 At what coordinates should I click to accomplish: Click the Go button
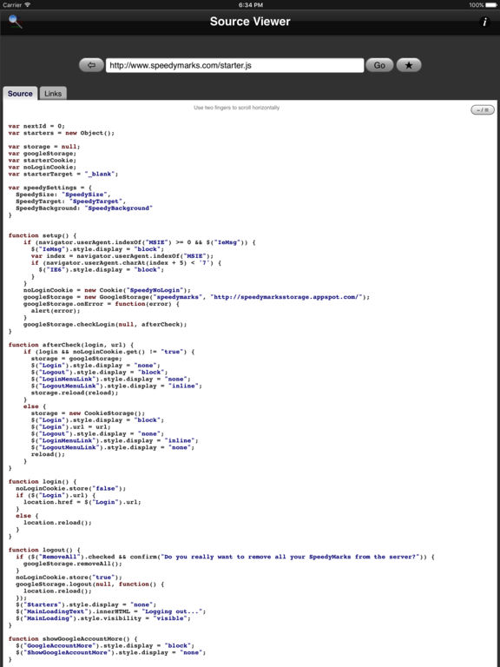coord(379,65)
